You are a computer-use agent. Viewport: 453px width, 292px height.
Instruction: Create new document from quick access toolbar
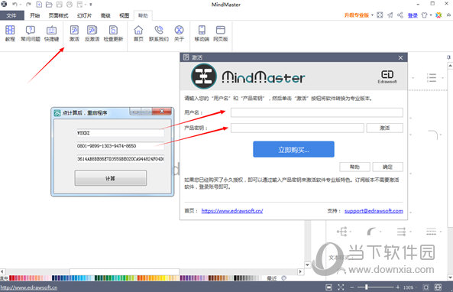click(39, 5)
